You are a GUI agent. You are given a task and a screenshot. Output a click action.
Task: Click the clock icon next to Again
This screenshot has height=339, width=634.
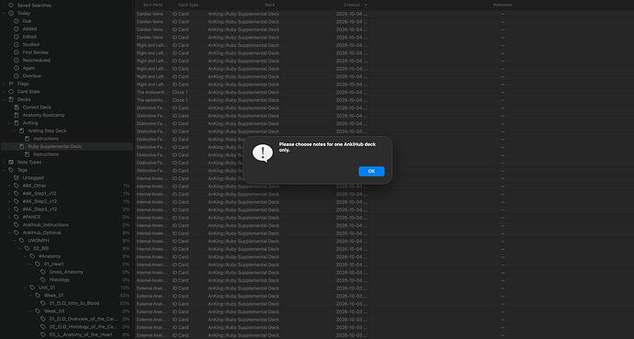coord(17,68)
